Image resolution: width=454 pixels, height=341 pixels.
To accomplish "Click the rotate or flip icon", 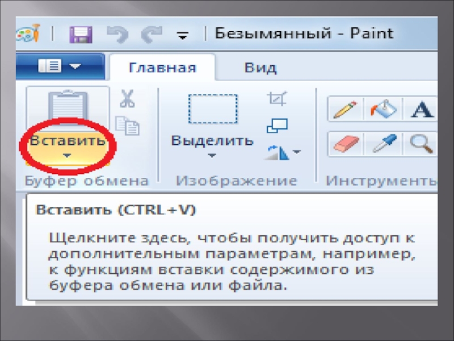I will (x=278, y=152).
